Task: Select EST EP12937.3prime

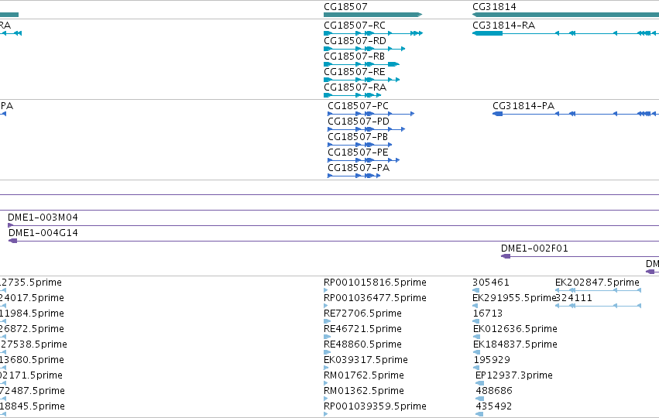Action: [514, 375]
